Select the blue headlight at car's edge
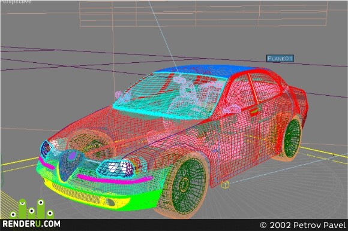 pyautogui.click(x=45, y=148)
